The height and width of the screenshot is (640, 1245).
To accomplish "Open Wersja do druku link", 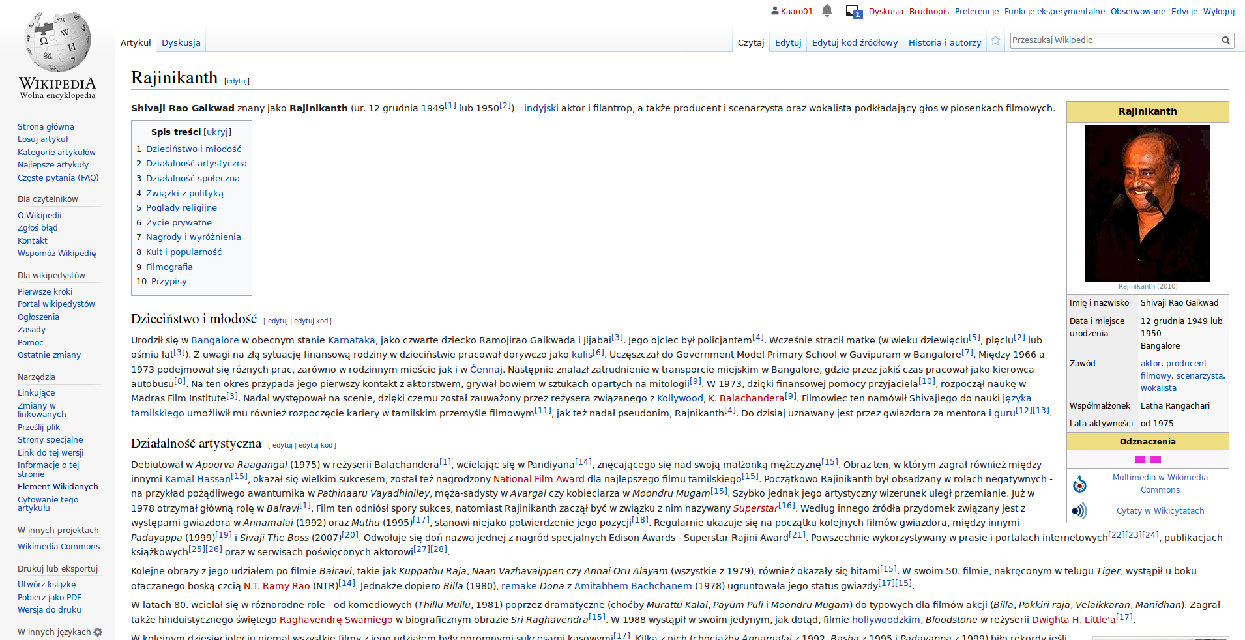I will (x=49, y=610).
